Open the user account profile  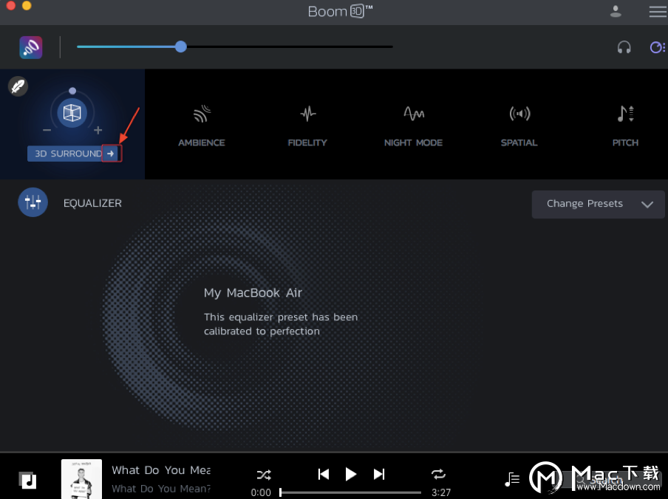click(616, 12)
